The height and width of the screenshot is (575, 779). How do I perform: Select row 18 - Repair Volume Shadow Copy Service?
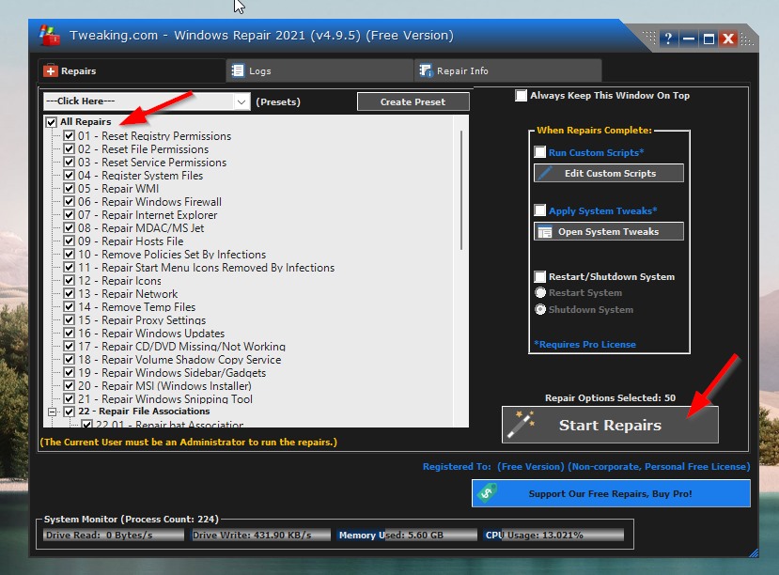(x=179, y=360)
